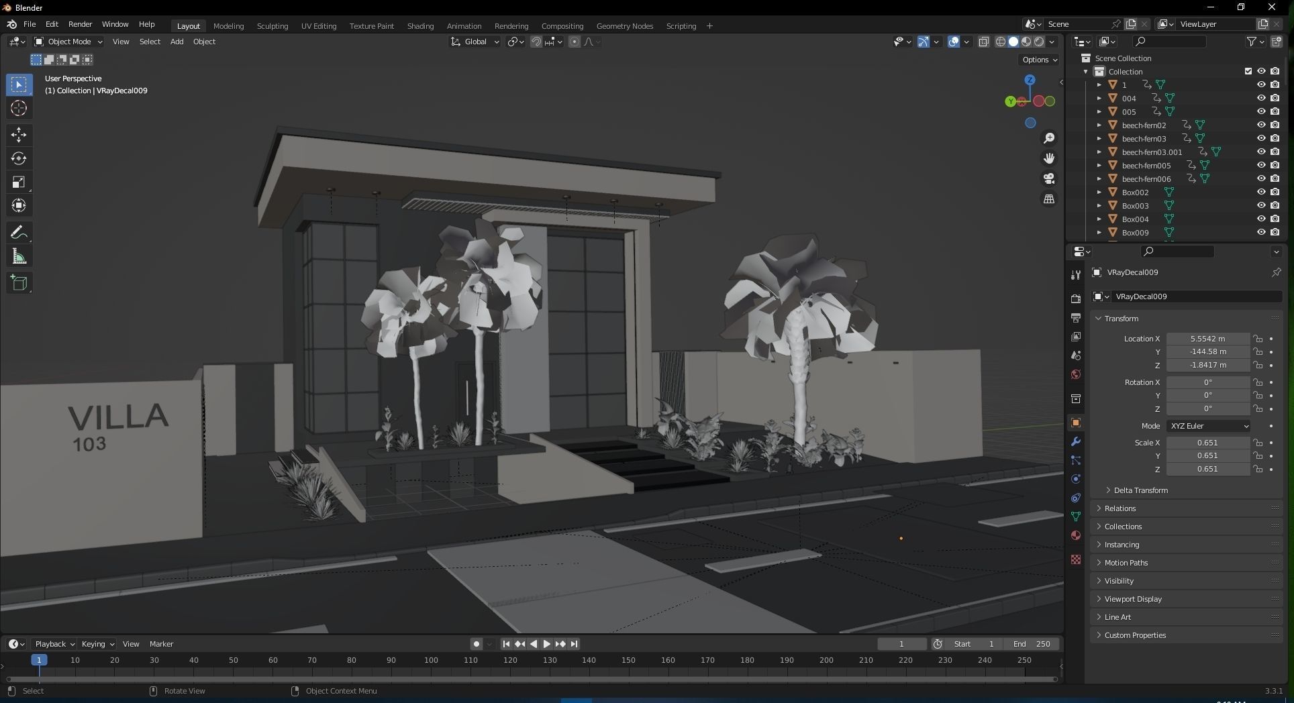
Task: Open the Tool properties tab
Action: point(1076,274)
